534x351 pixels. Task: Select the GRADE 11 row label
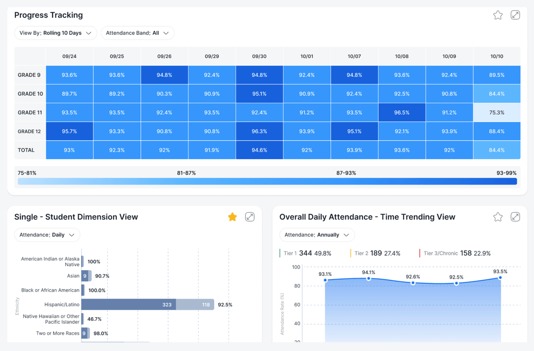pyautogui.click(x=30, y=113)
